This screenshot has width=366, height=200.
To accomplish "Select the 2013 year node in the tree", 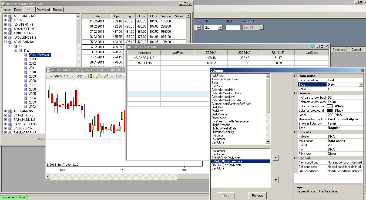I will pos(32,59).
